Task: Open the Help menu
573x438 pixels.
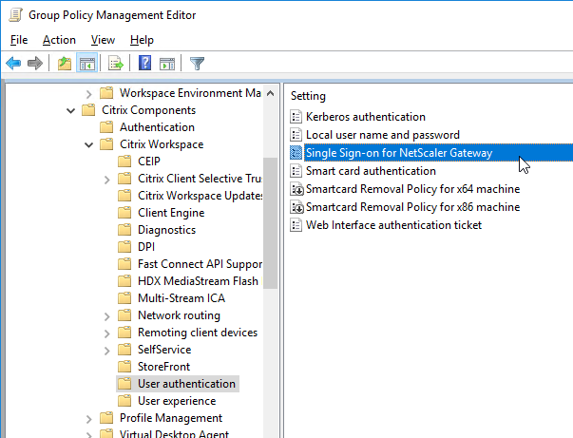Action: tap(142, 40)
